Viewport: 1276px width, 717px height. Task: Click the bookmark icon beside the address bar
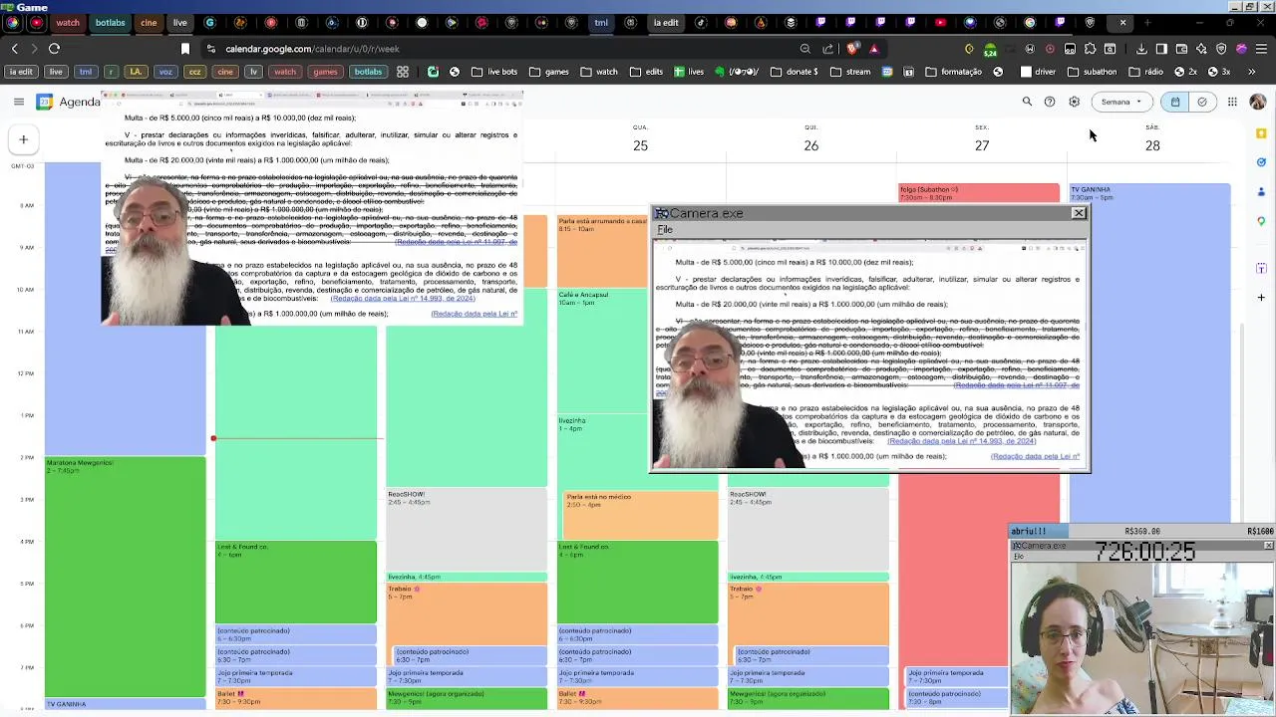coord(185,49)
